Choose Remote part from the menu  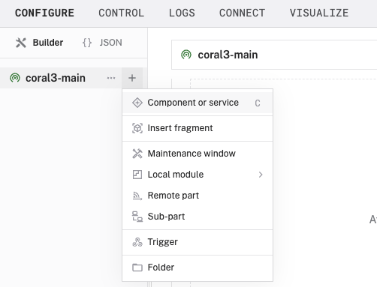(x=198, y=196)
